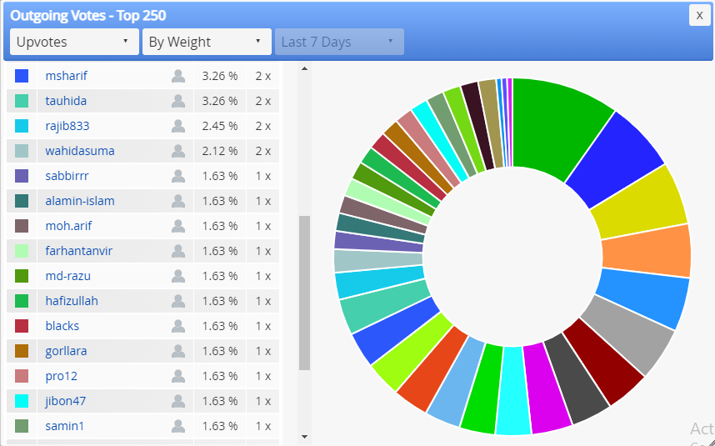Click the list scrollbar down arrow
This screenshot has width=715, height=446.
pos(305,437)
